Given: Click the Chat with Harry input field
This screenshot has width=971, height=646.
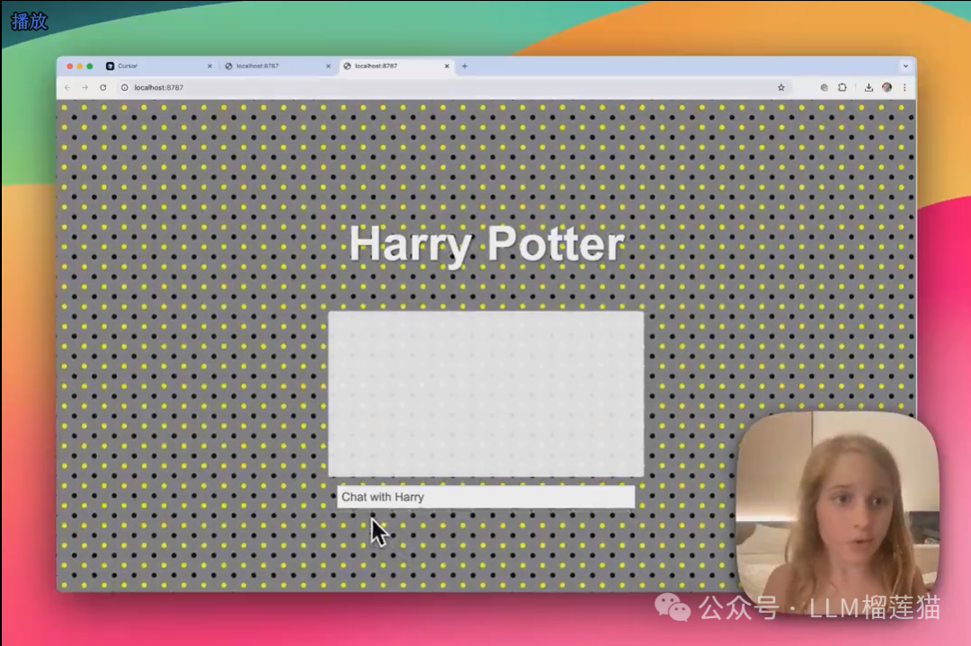Looking at the screenshot, I should point(485,497).
